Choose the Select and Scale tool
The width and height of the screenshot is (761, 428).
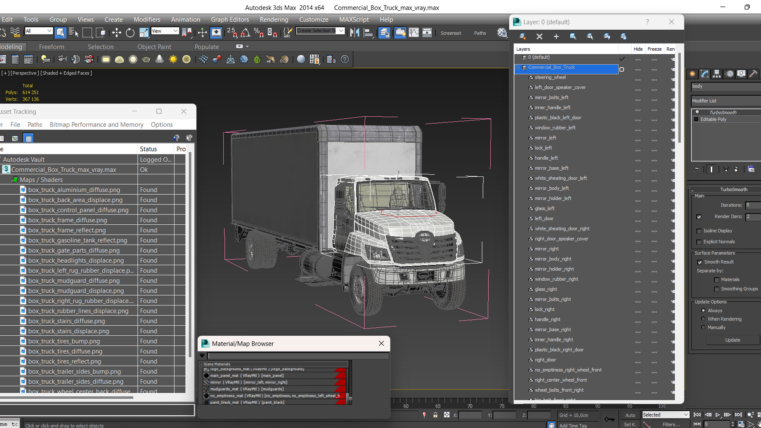click(x=143, y=32)
